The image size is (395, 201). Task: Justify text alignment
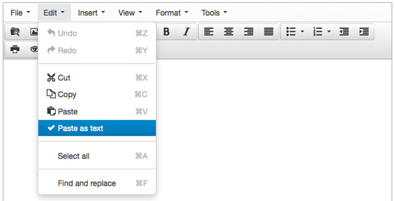point(269,32)
